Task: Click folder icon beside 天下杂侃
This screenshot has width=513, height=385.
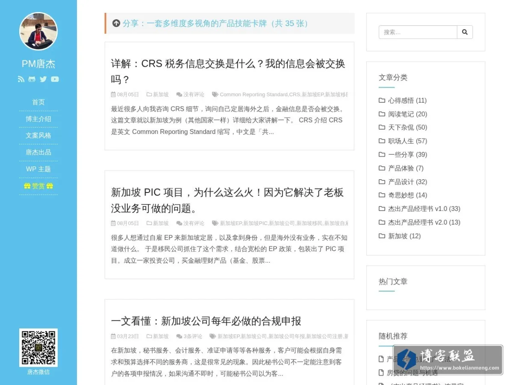Action: [x=382, y=127]
